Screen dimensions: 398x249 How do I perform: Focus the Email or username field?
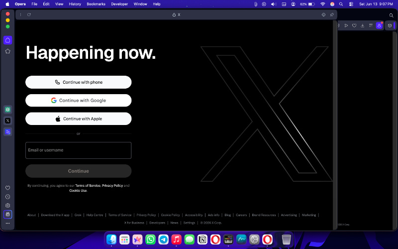click(x=79, y=150)
